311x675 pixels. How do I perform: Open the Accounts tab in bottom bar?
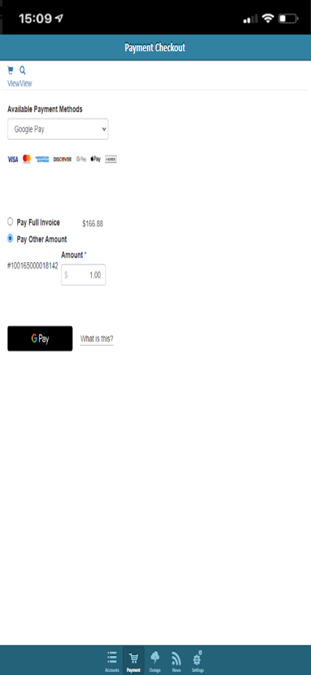click(112, 661)
